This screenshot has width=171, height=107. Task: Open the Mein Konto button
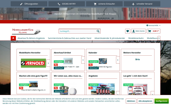pos(139,31)
